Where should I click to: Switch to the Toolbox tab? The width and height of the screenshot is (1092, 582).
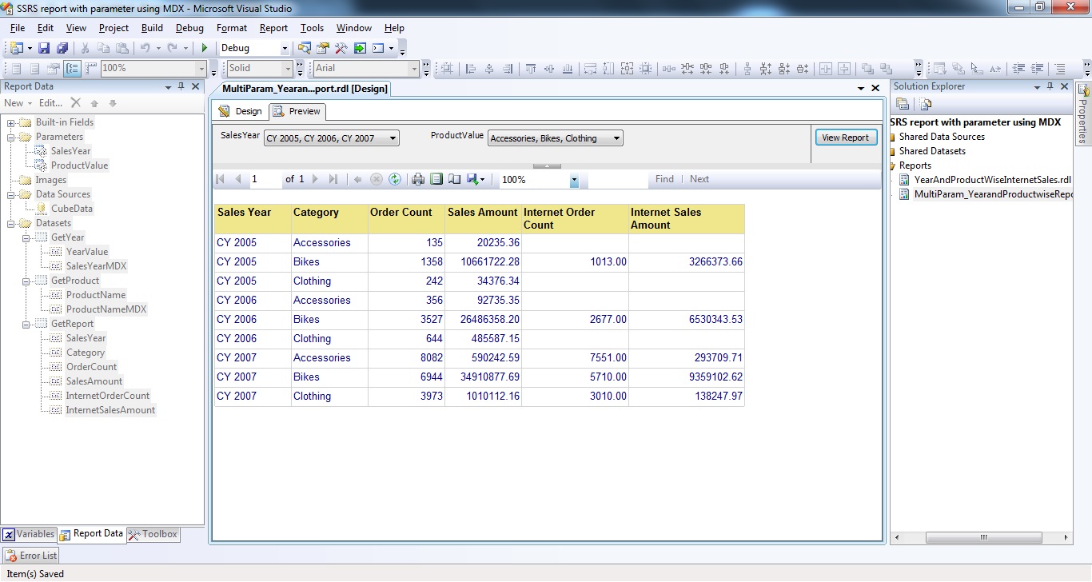pos(153,534)
